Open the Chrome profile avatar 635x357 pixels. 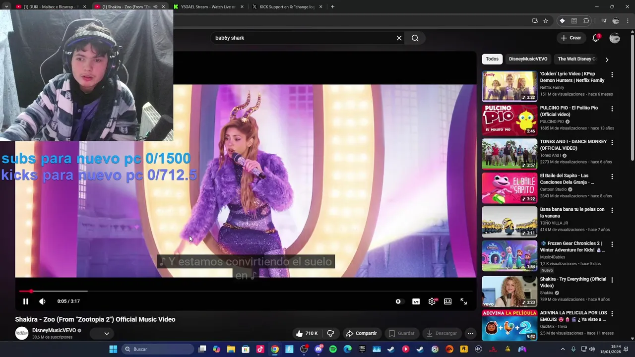pyautogui.click(x=616, y=21)
